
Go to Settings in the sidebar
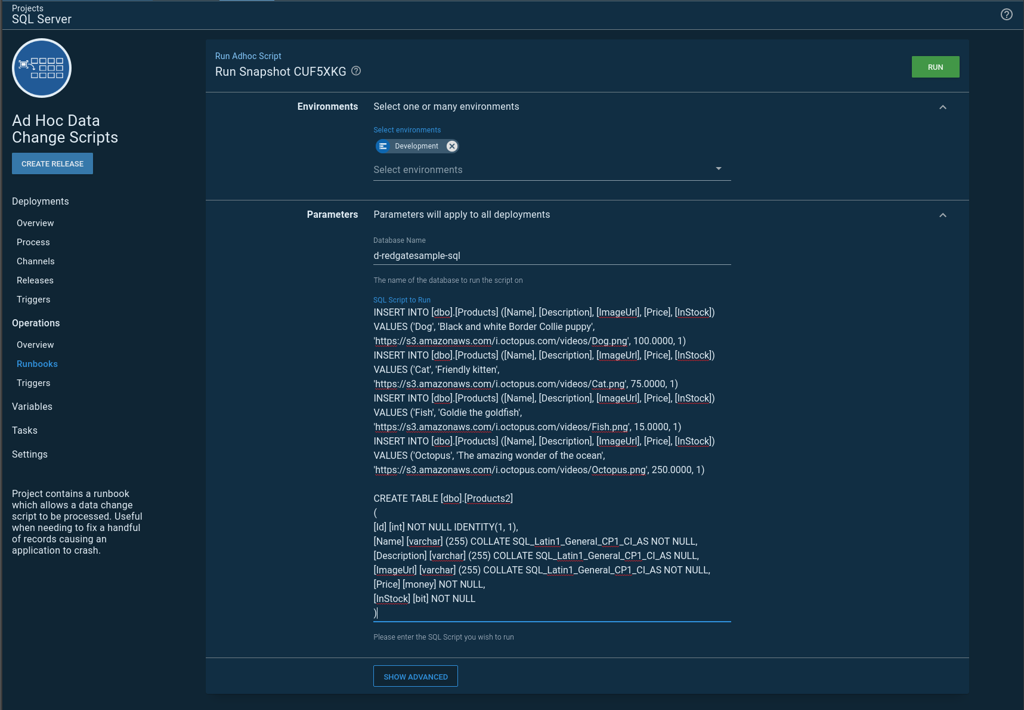(29, 454)
